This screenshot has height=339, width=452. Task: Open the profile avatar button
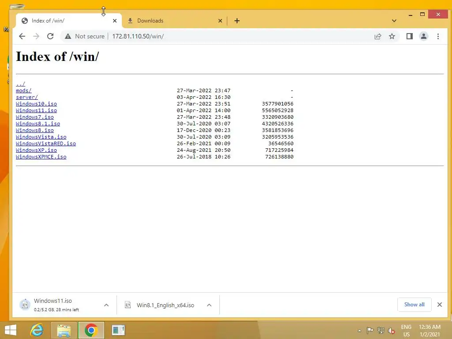[424, 36]
